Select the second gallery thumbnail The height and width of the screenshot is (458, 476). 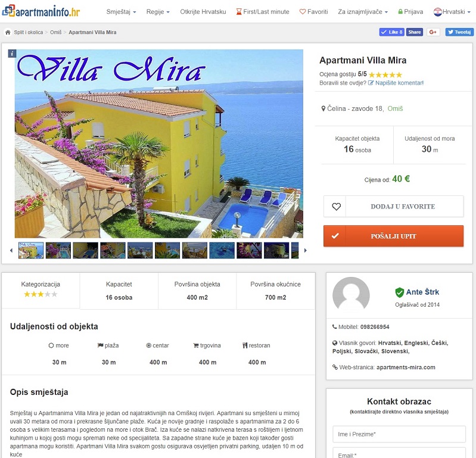[x=58, y=250]
